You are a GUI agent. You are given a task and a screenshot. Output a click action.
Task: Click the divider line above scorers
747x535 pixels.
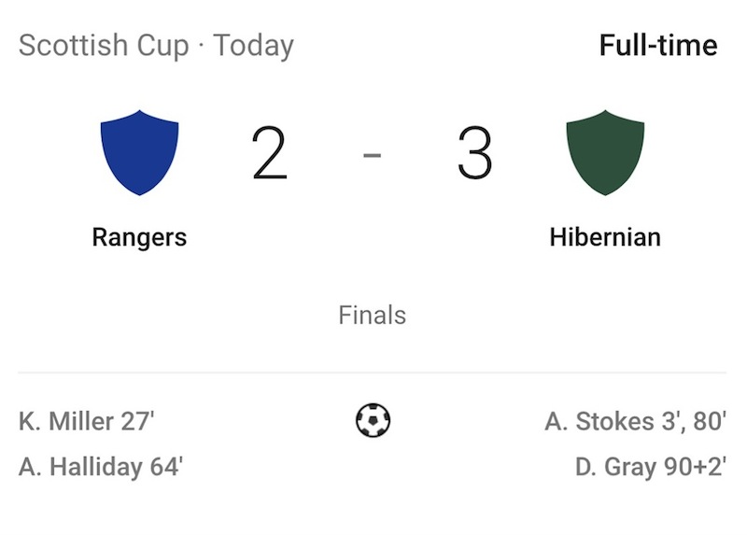tap(372, 372)
